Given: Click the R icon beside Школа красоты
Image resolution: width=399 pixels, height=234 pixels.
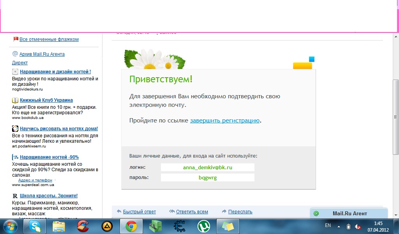Looking at the screenshot, I should click(15, 196).
